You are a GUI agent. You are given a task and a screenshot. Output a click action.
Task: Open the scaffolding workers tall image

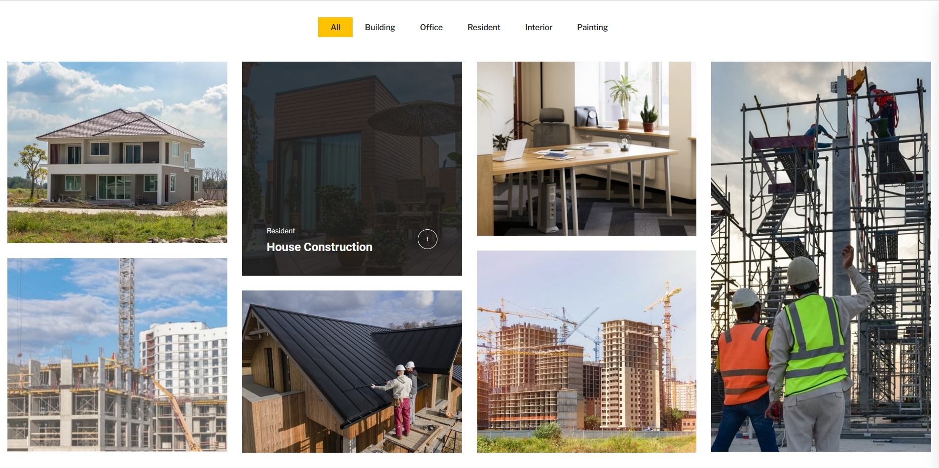click(821, 256)
